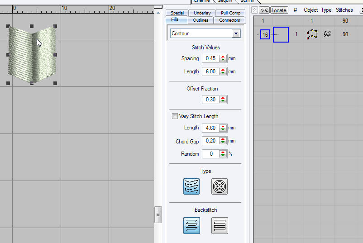Select the Fills tab

click(x=175, y=19)
